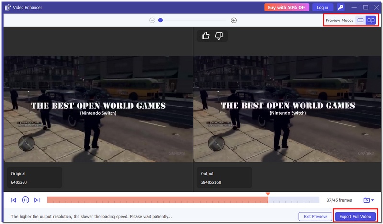Maximize the Video Enhancer window
Screen dimensions: 383x224
click(x=366, y=7)
